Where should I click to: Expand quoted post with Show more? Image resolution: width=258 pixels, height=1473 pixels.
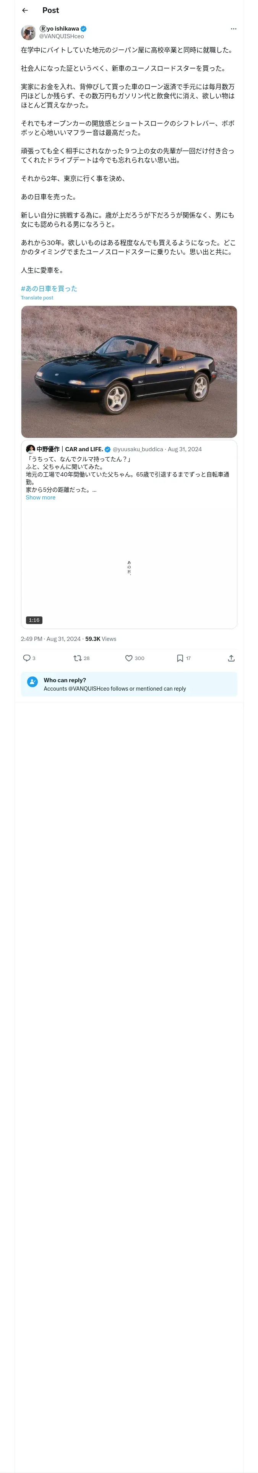pyautogui.click(x=41, y=498)
